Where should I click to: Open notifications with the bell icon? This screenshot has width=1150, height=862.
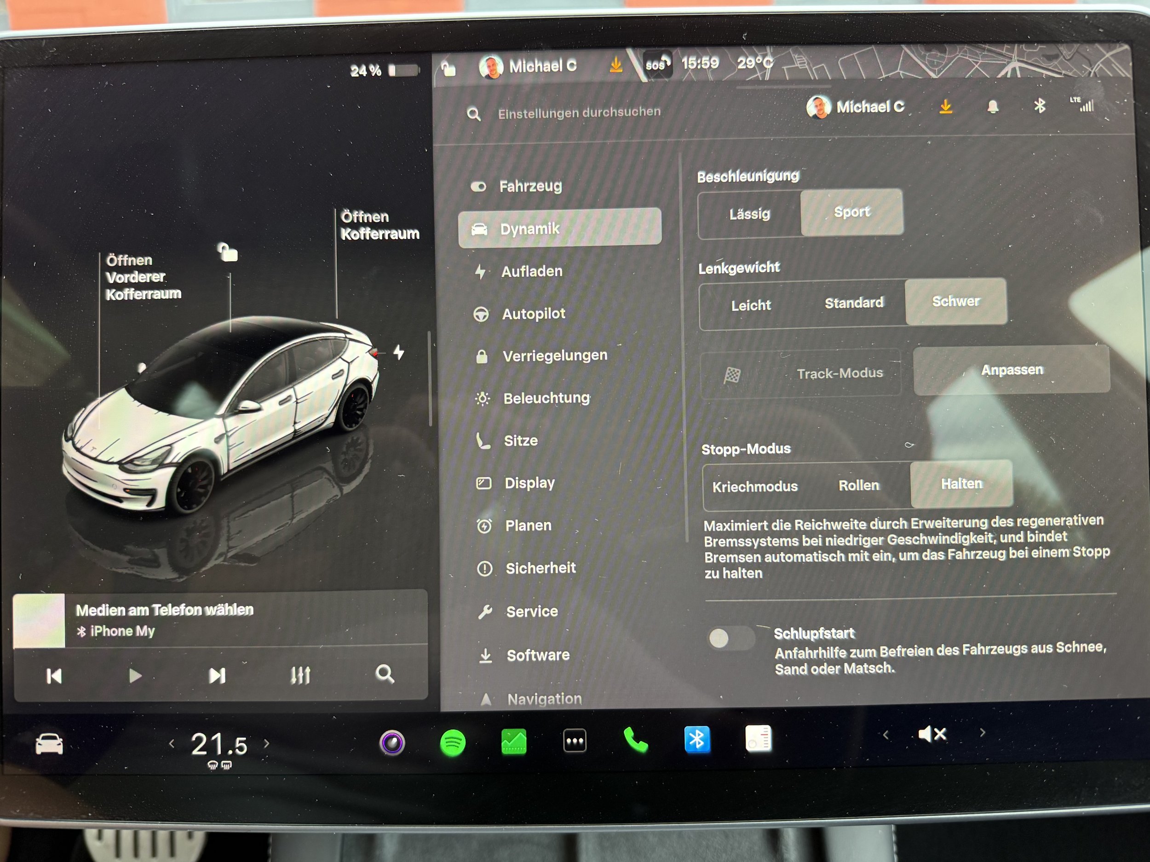993,107
